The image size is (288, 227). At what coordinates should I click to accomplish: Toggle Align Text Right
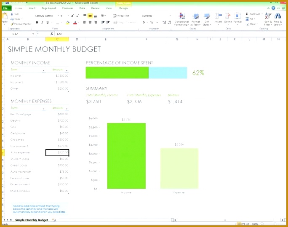(x=95, y=22)
